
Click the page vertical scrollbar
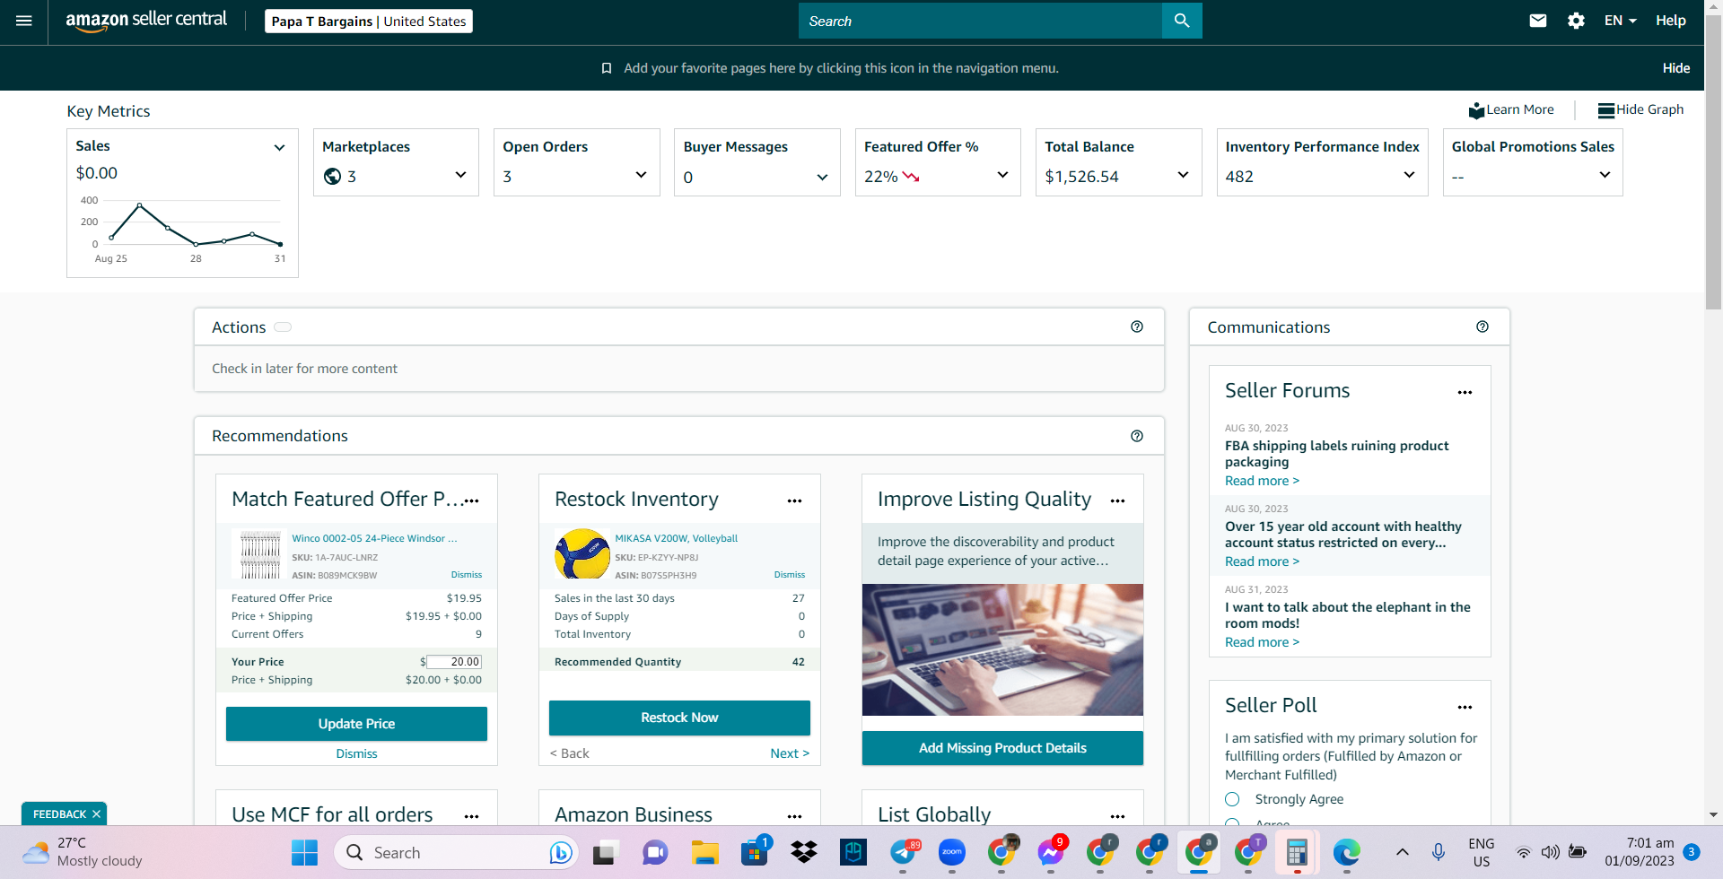(x=1713, y=161)
